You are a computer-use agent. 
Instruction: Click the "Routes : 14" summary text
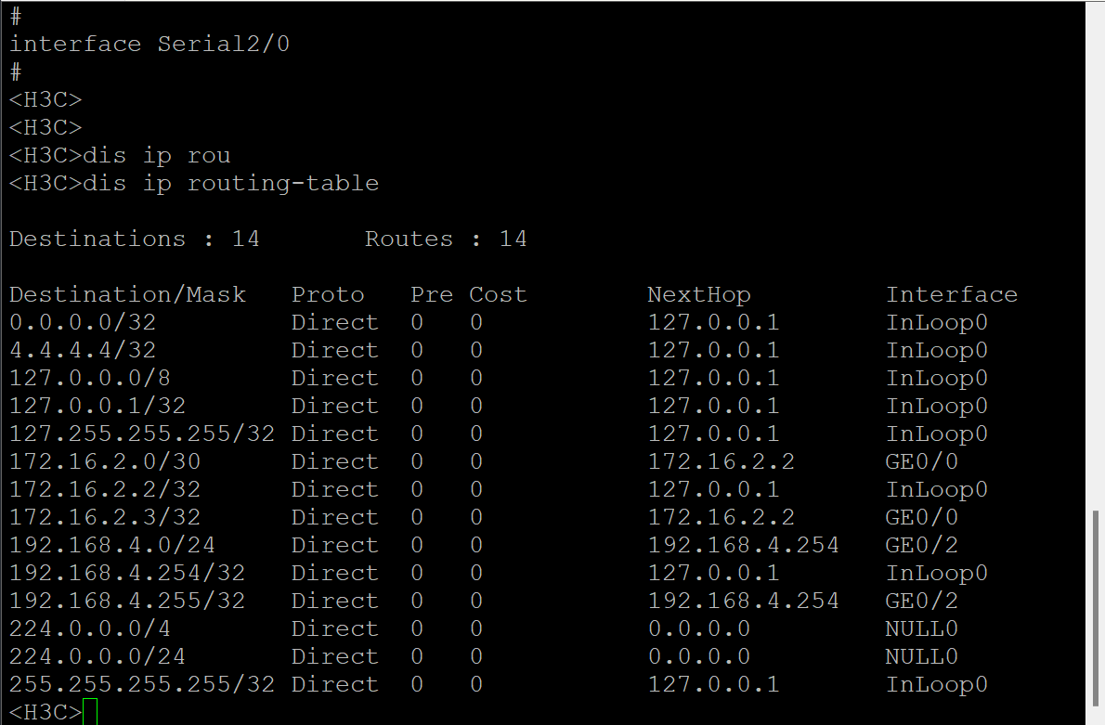pyautogui.click(x=446, y=240)
